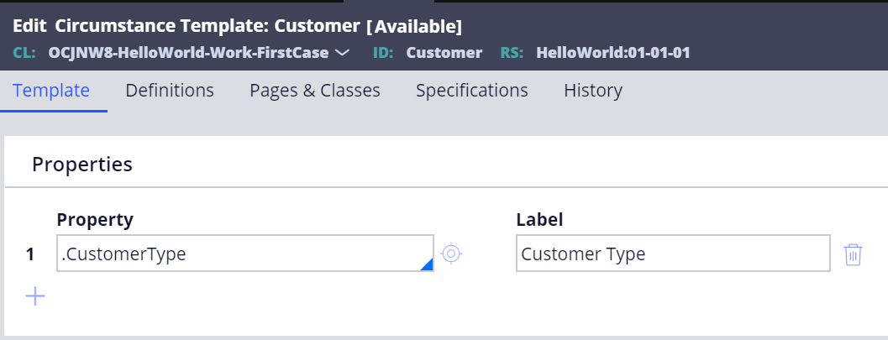Click the Properties section header

[82, 164]
